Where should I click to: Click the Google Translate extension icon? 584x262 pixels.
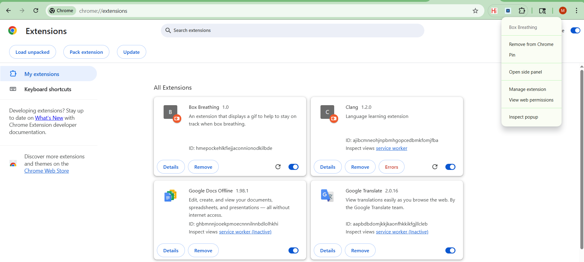click(327, 195)
